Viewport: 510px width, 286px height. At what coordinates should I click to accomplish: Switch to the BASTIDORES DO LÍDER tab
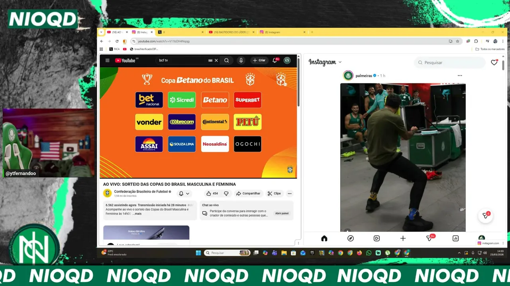[x=232, y=32]
